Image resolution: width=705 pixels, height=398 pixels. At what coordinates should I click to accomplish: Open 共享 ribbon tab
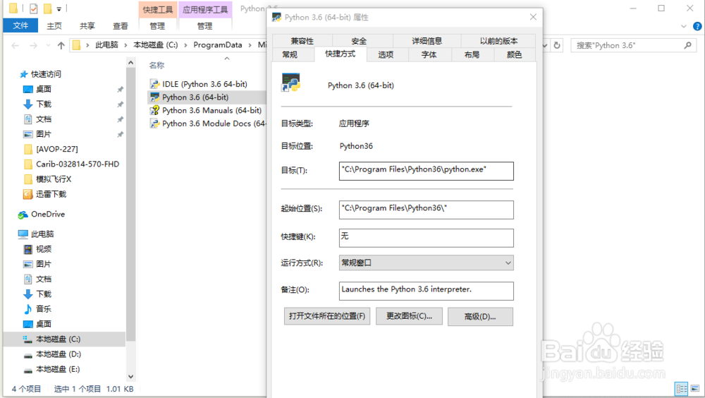coord(87,26)
